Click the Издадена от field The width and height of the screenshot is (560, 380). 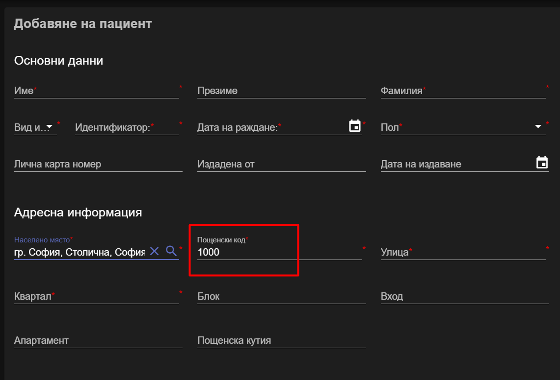281,164
